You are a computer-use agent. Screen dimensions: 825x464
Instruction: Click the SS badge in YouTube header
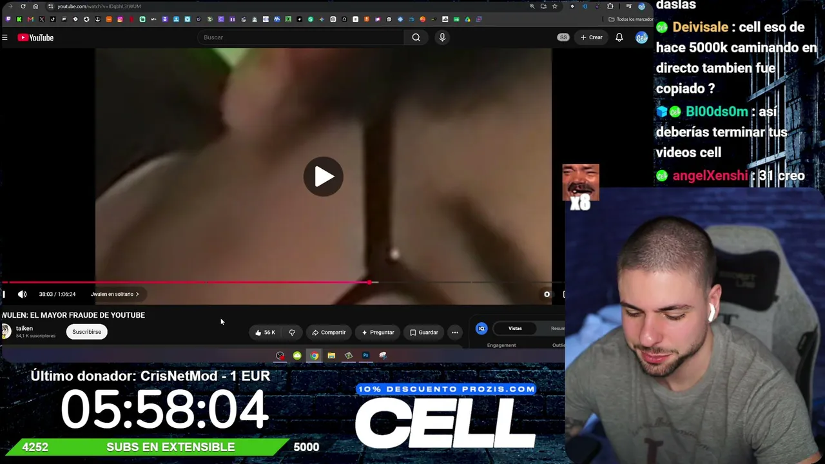click(x=563, y=37)
